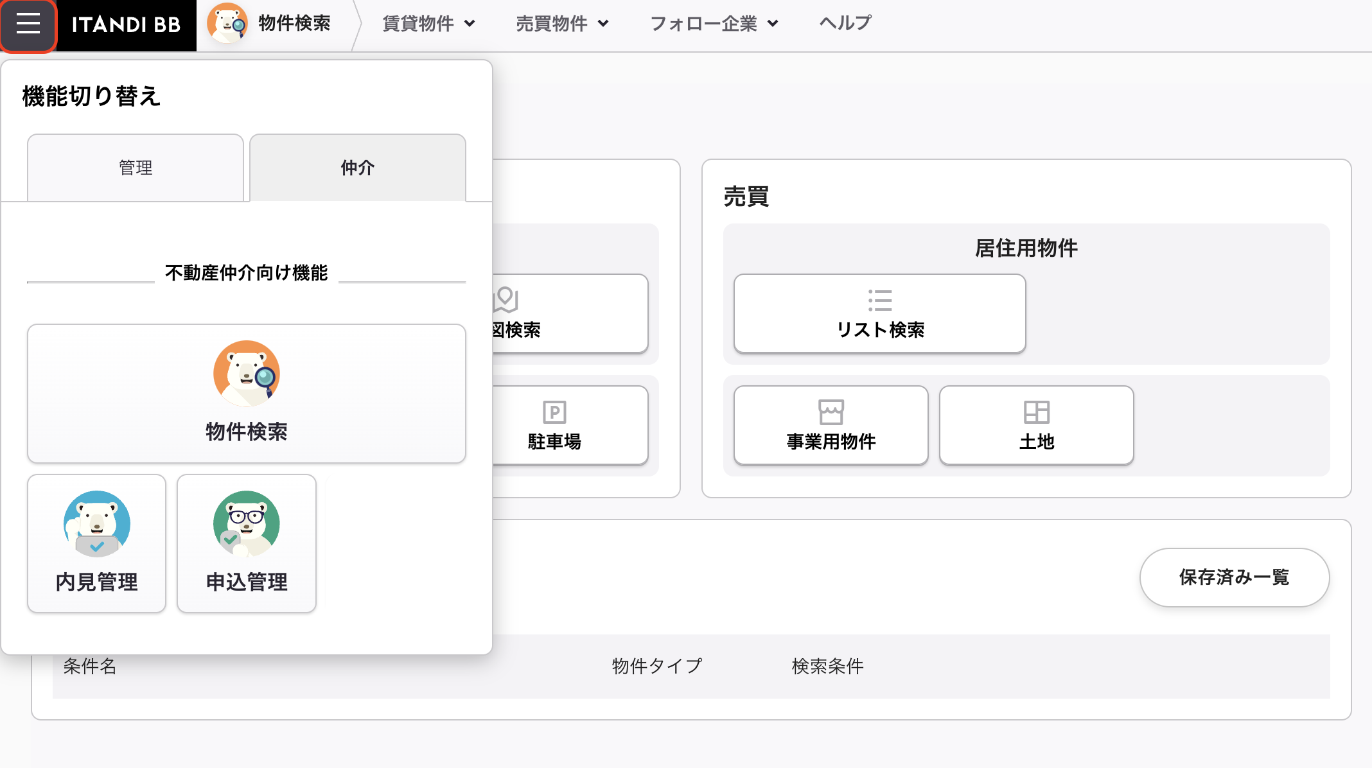Click the 不動産仲介向け機能 section label
Viewport: 1372px width, 768px height.
tap(247, 273)
